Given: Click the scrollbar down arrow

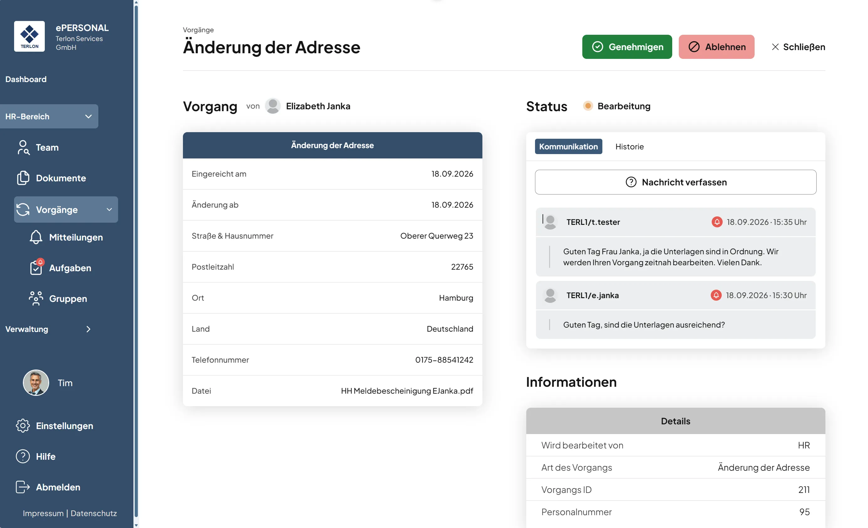Looking at the screenshot, I should [x=136, y=525].
